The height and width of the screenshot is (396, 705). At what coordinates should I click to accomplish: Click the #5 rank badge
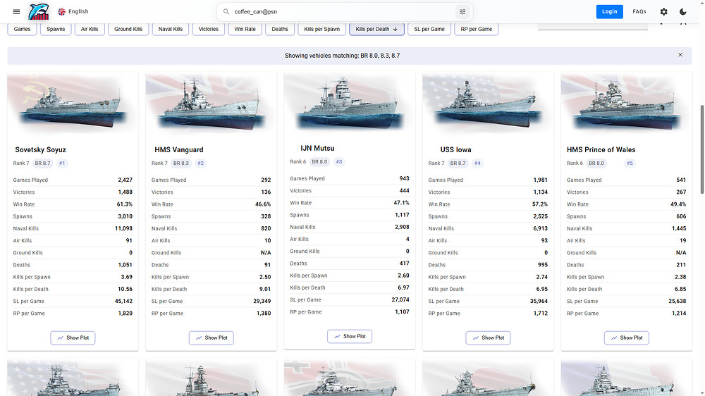[x=630, y=163]
